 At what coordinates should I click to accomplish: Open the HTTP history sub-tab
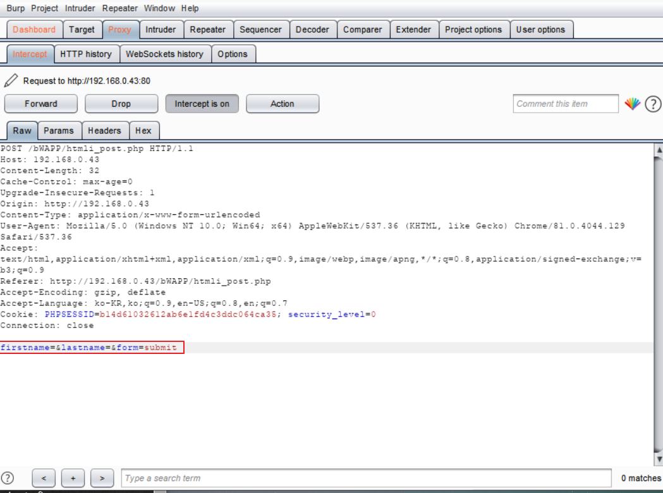[x=86, y=54]
